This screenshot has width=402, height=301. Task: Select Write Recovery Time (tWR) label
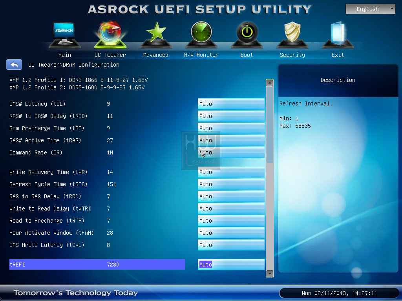tap(48, 172)
